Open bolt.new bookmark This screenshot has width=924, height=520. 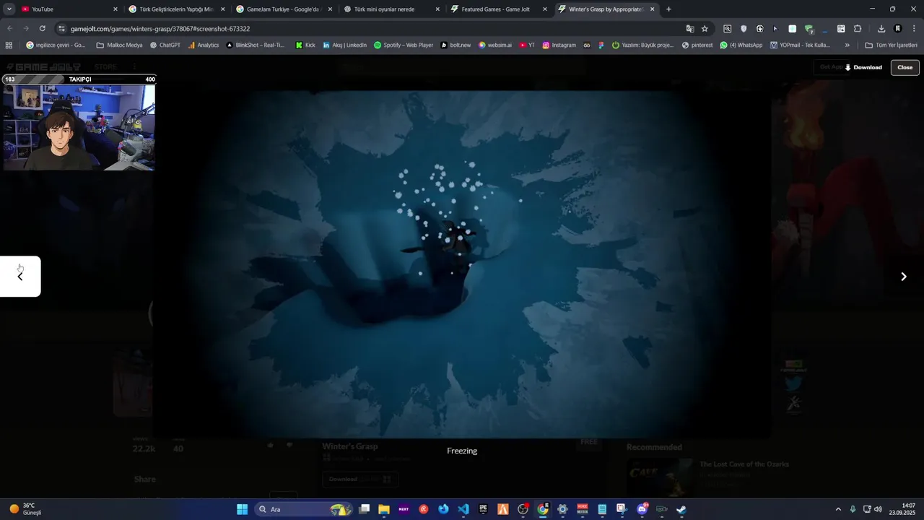pos(456,45)
